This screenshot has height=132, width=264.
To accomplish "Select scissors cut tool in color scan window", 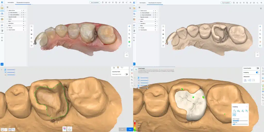I will pos(31,38).
